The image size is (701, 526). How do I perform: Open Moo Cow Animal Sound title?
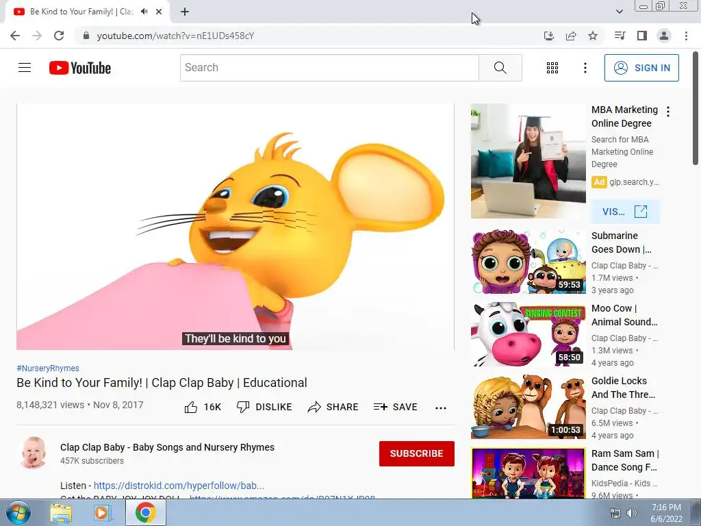[624, 315]
